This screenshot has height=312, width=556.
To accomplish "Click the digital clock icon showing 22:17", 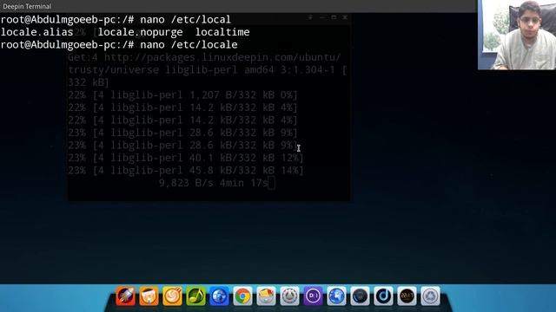I will click(x=407, y=296).
